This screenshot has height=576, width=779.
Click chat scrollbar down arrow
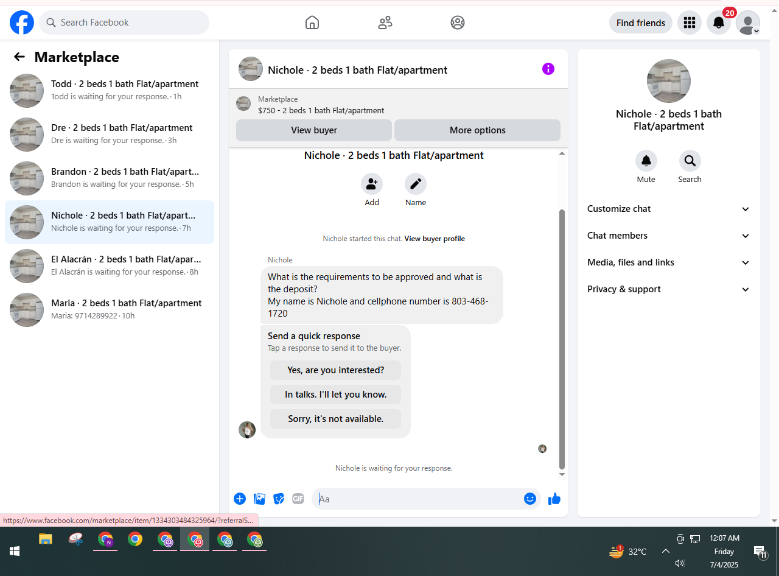click(562, 474)
